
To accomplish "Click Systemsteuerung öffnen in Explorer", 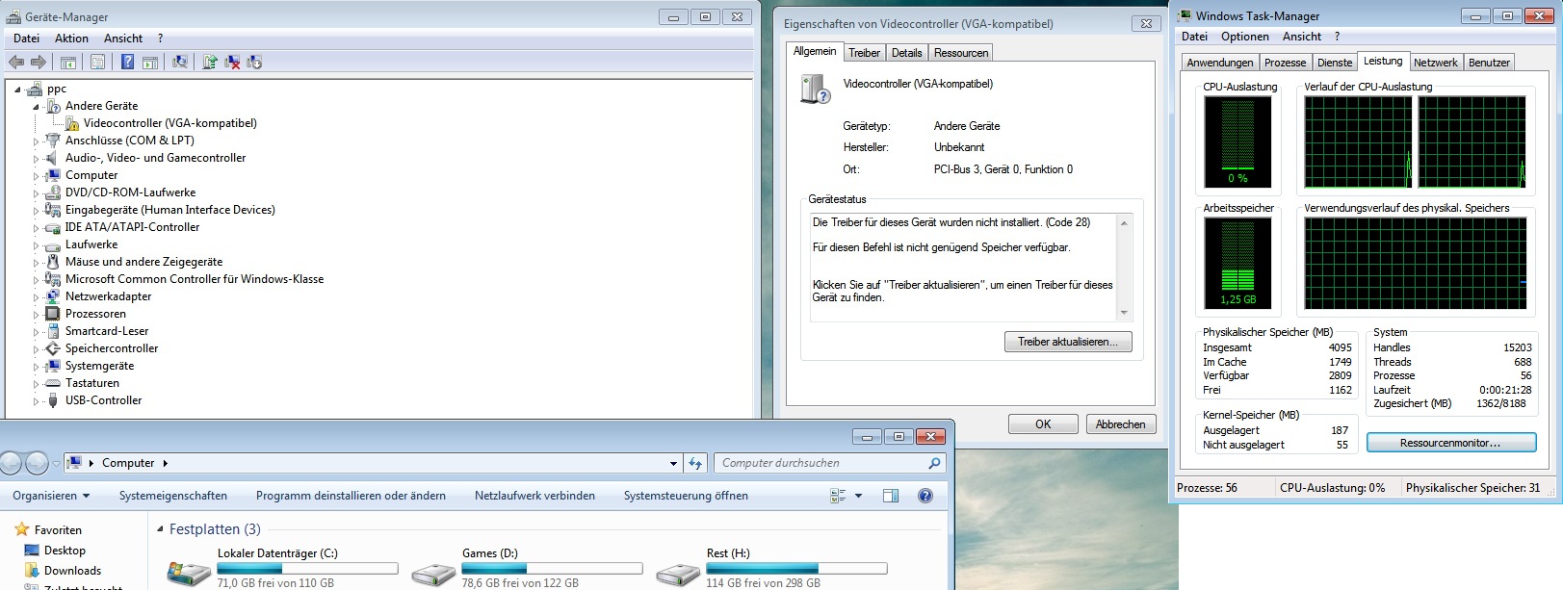I will [686, 496].
